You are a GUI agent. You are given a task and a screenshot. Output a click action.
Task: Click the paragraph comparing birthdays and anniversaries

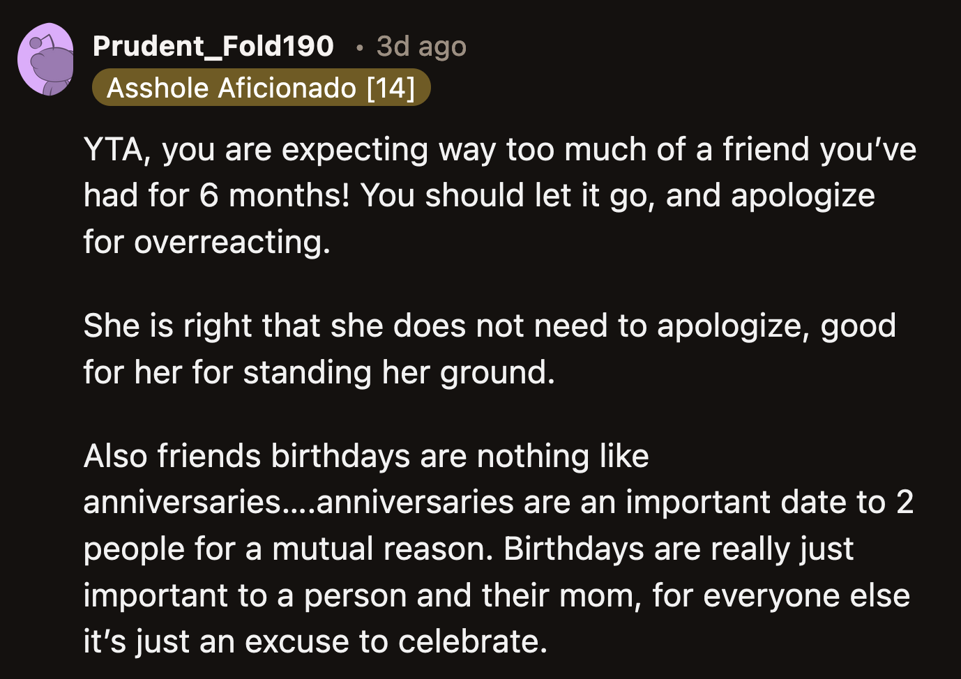(x=418, y=547)
